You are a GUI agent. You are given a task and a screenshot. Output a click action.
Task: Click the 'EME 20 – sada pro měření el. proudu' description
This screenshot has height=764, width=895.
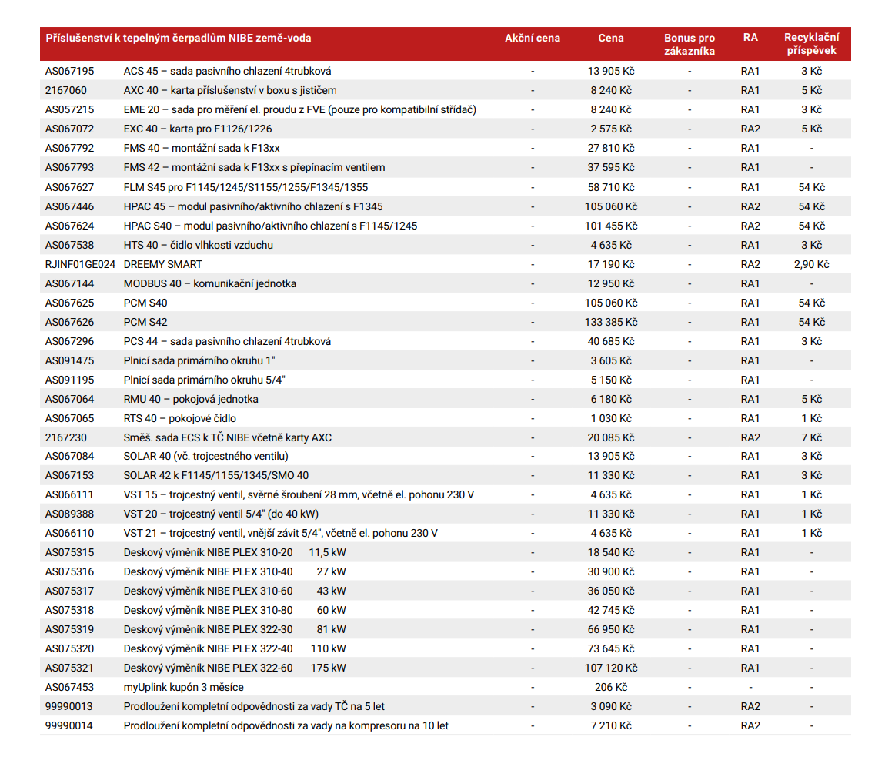point(299,109)
